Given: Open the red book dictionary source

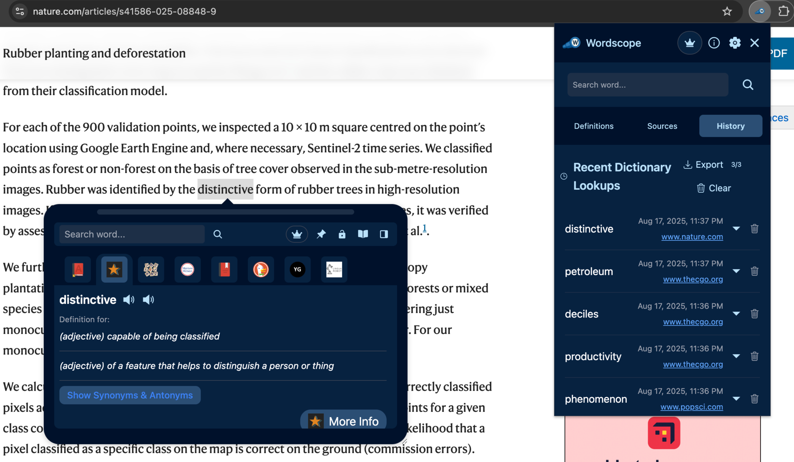Looking at the screenshot, I should [224, 269].
